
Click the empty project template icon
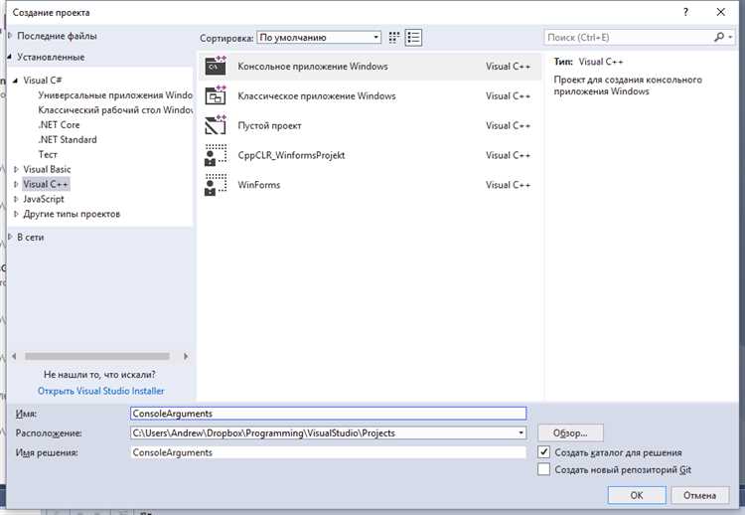click(x=216, y=125)
